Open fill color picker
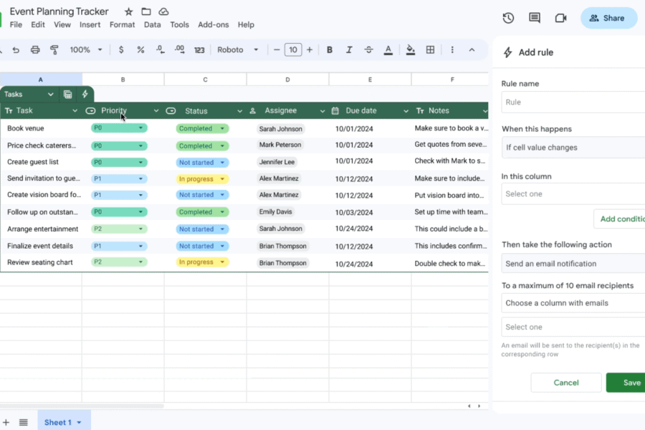Viewport: 645px width, 430px height. tap(410, 49)
